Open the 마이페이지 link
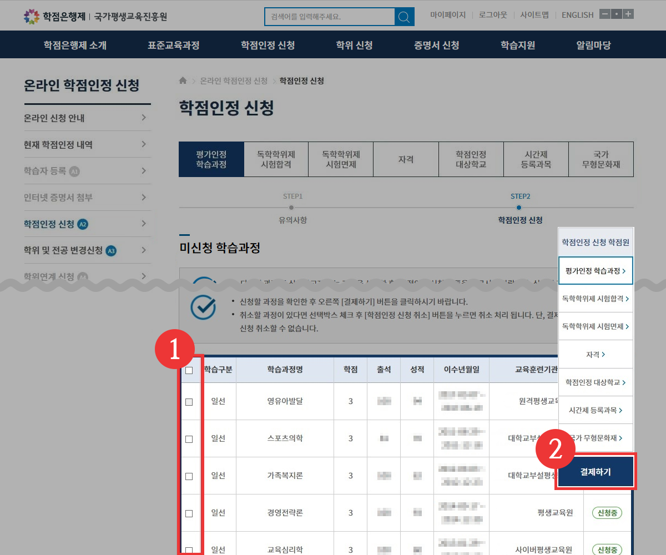 pos(448,15)
